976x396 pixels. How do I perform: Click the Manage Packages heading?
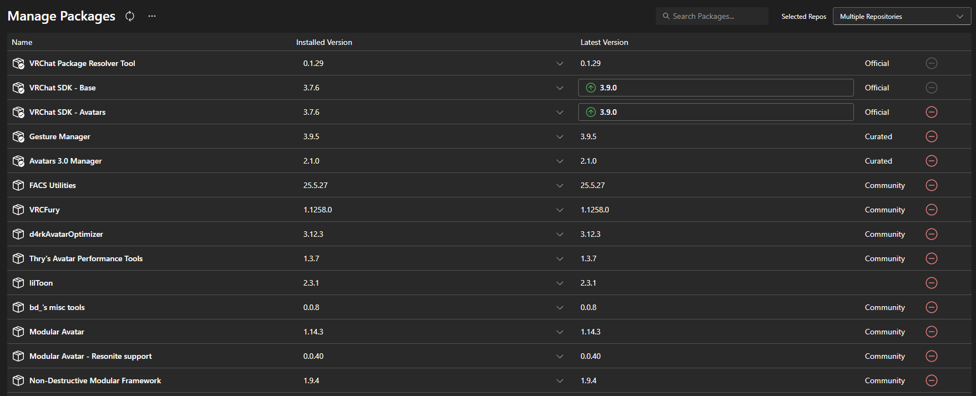[x=61, y=16]
